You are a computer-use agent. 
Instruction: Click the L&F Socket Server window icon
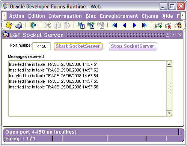click(6, 34)
